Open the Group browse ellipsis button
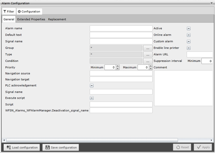This screenshot has height=153, width=215. pyautogui.click(x=148, y=48)
